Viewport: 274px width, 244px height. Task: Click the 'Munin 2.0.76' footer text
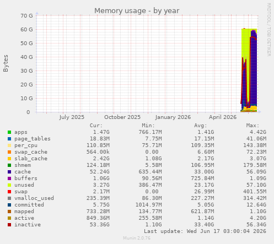click(x=137, y=238)
